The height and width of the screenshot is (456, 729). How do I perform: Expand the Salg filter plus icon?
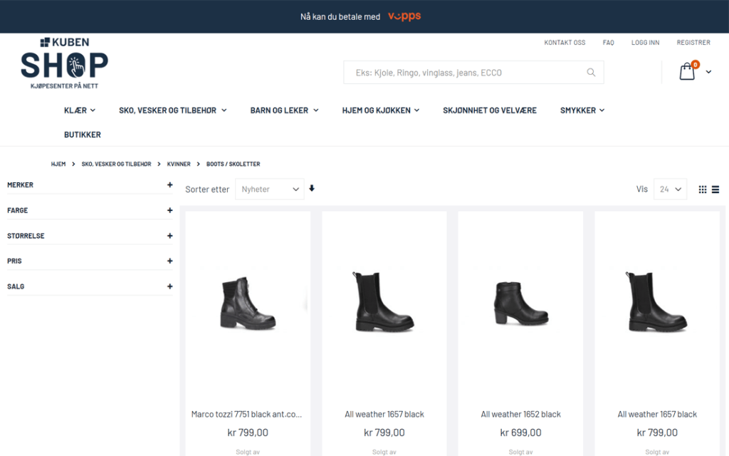point(169,286)
